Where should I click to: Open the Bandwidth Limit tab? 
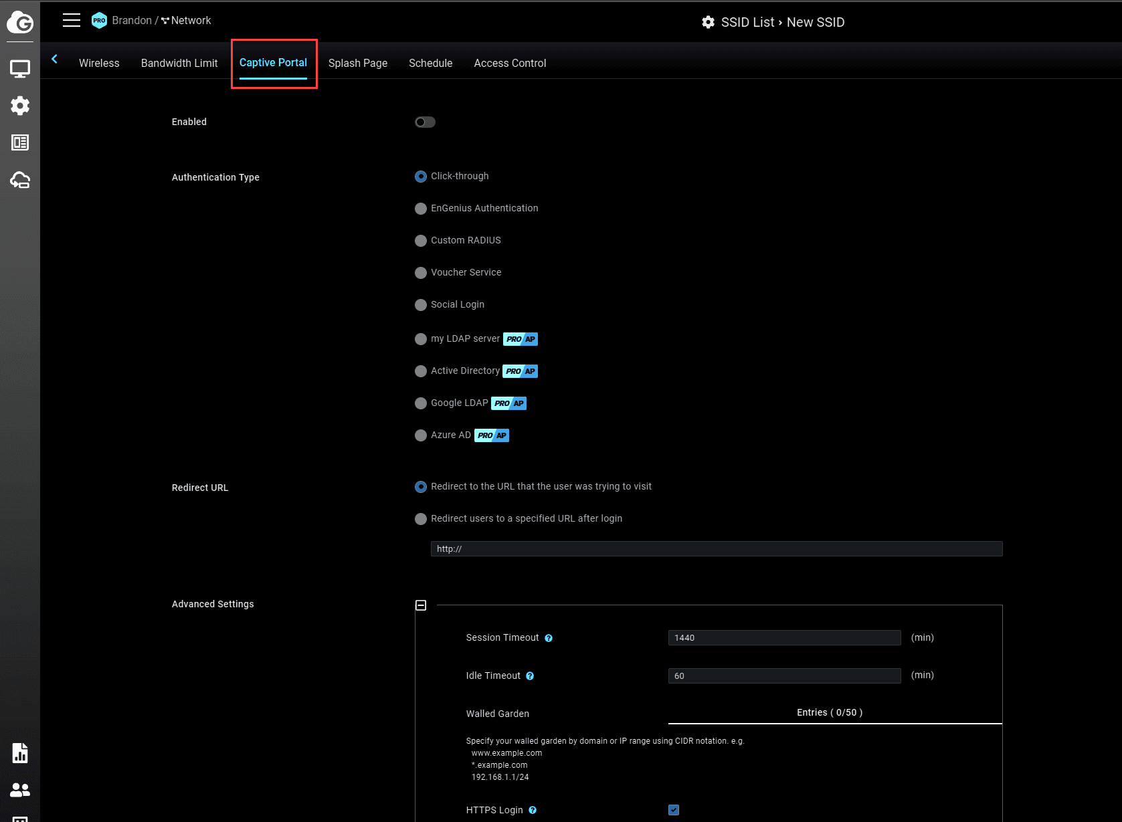[179, 63]
